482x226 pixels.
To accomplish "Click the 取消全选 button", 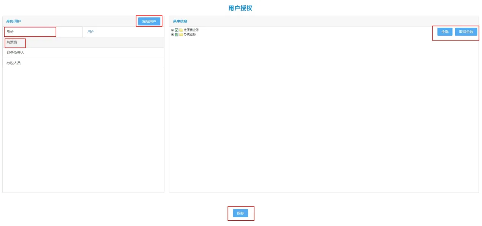I will pos(466,32).
